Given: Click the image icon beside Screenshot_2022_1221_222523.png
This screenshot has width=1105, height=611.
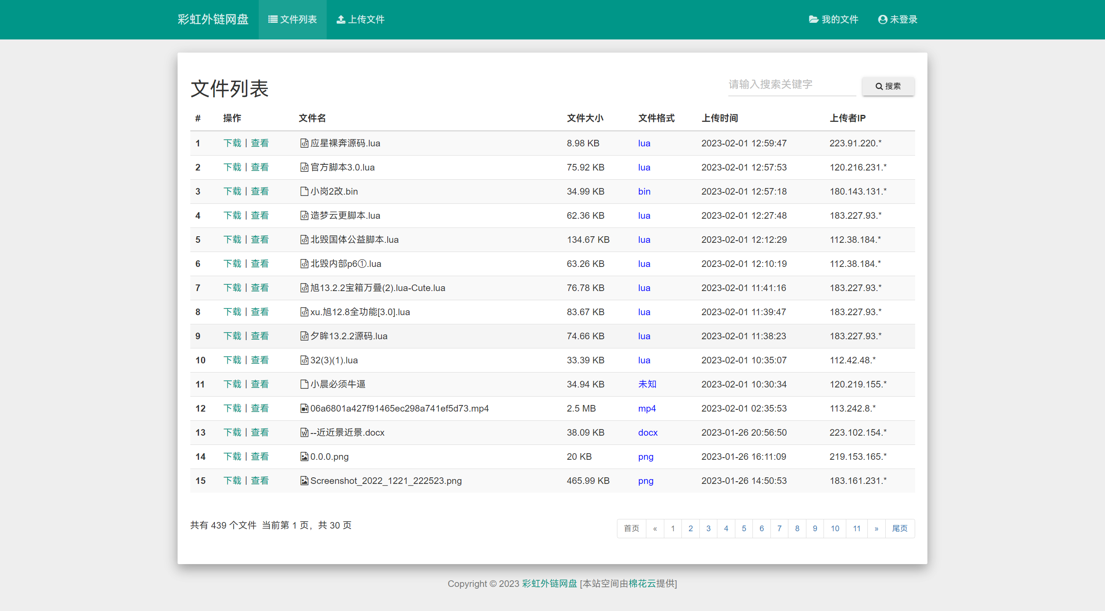Looking at the screenshot, I should pos(304,481).
